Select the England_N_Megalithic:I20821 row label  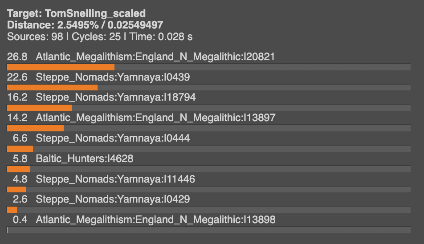155,57
